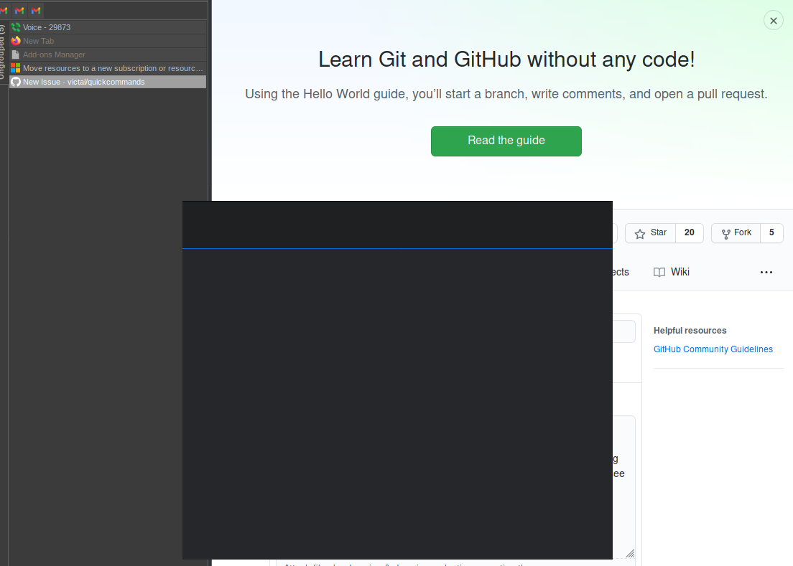Click the fork icon in Fork button
Image resolution: width=793 pixels, height=566 pixels.
[725, 234]
